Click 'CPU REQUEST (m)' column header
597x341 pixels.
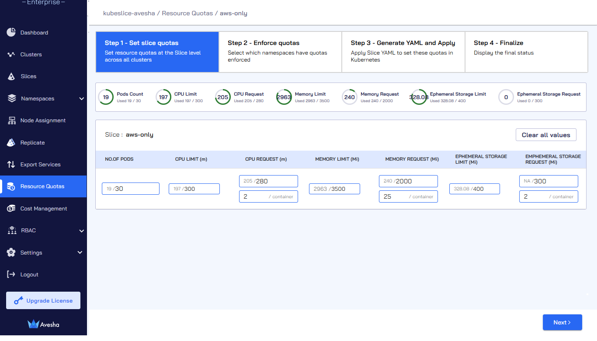click(266, 159)
